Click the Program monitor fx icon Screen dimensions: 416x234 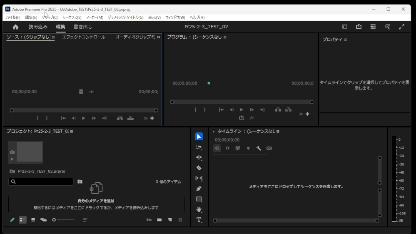click(252, 117)
